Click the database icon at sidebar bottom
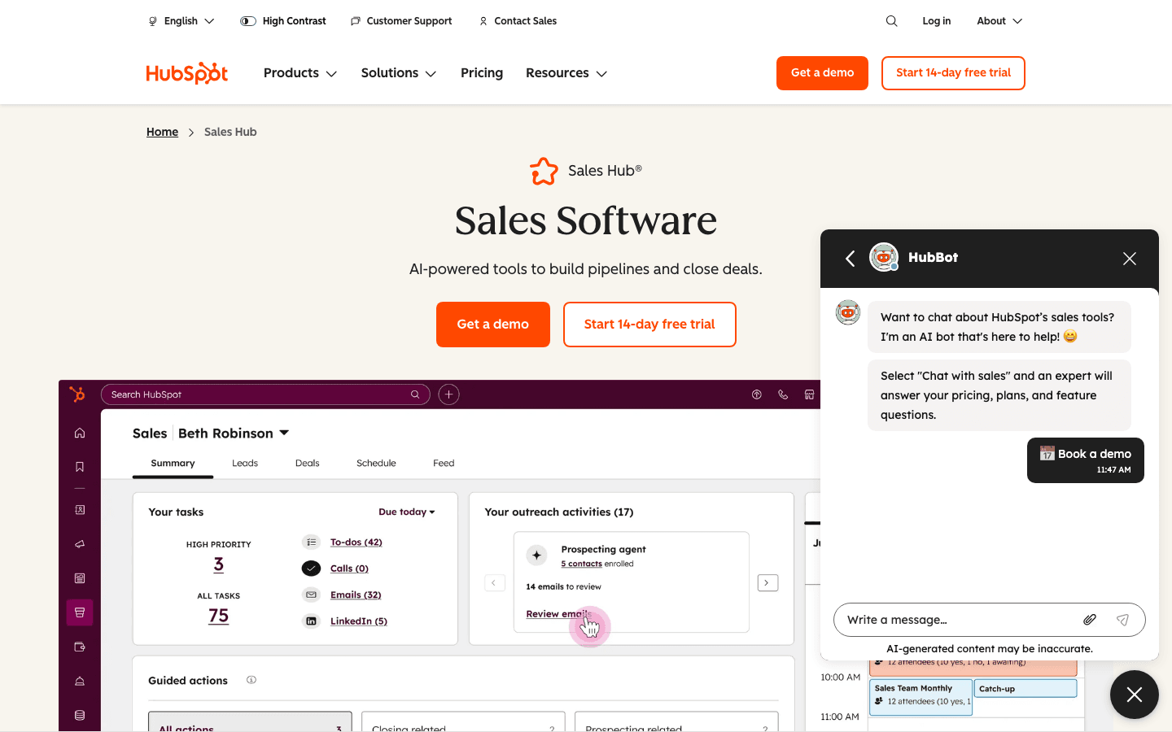Screen dimensions: 1172x732 79,714
